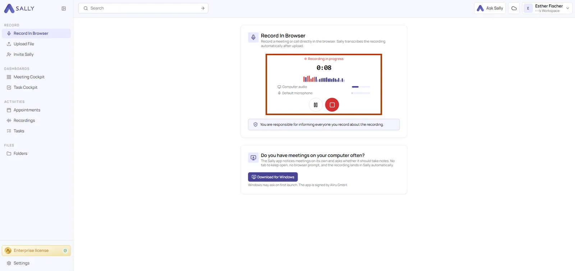
Task: Click the Sally logo
Action: (19, 8)
